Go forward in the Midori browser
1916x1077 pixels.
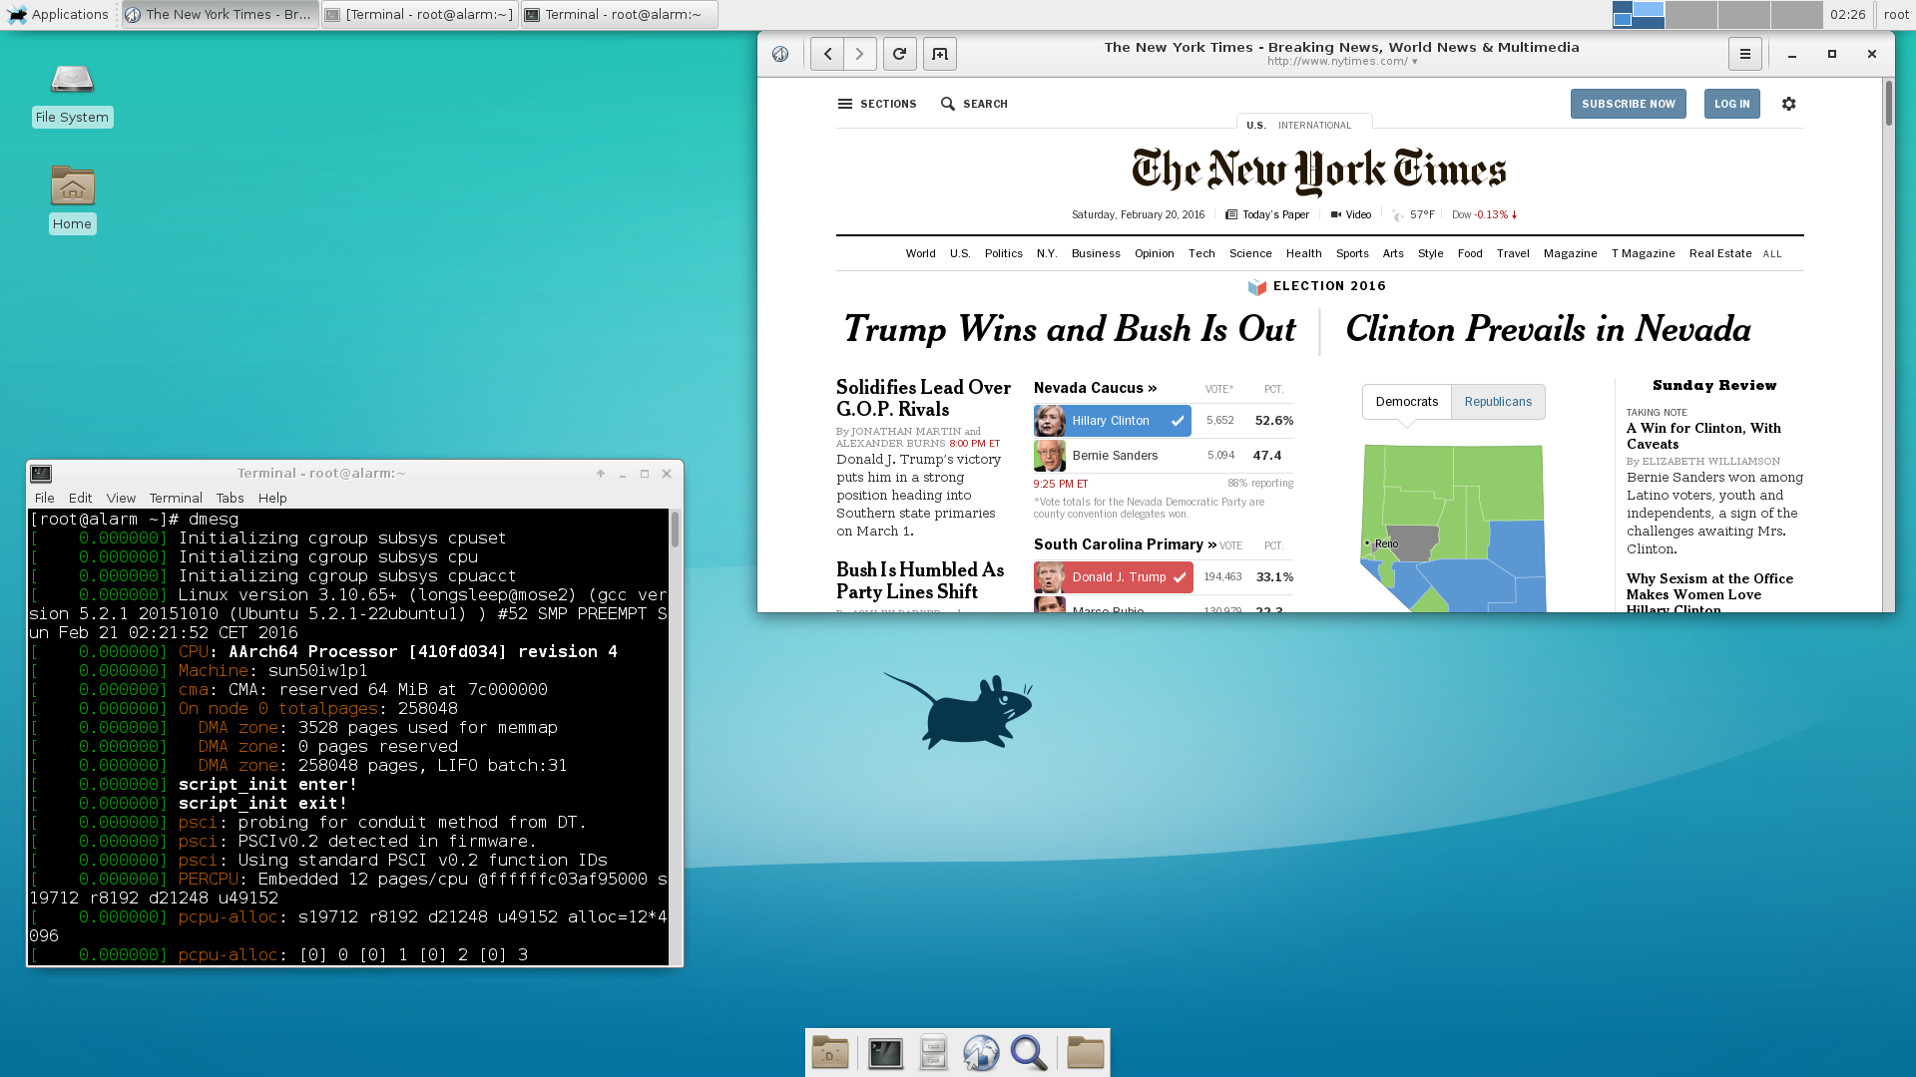[860, 54]
